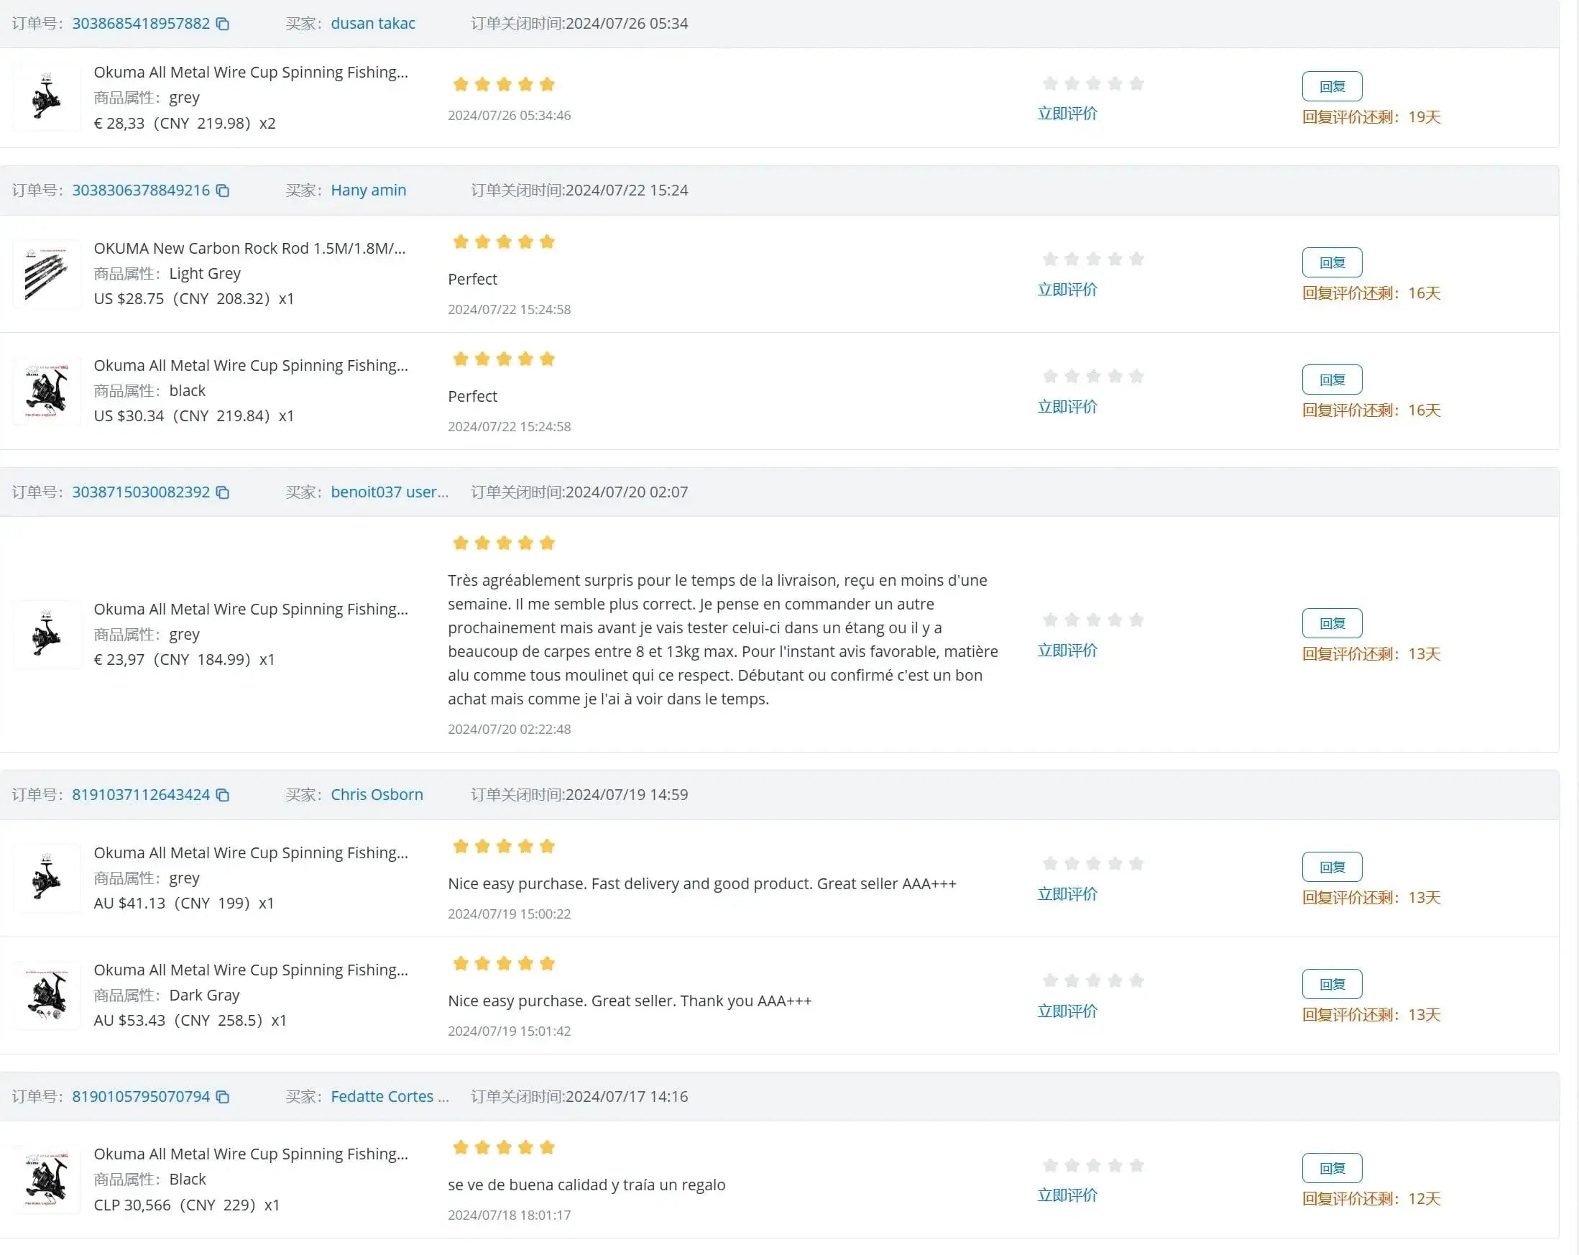The image size is (1579, 1255).
Task: Copy order number 8191037112643424
Action: pos(223,795)
